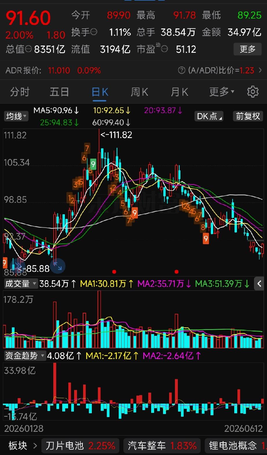This screenshot has height=455, width=267.
Task: Tap the 总手 38.54万 value
Action: (x=178, y=32)
